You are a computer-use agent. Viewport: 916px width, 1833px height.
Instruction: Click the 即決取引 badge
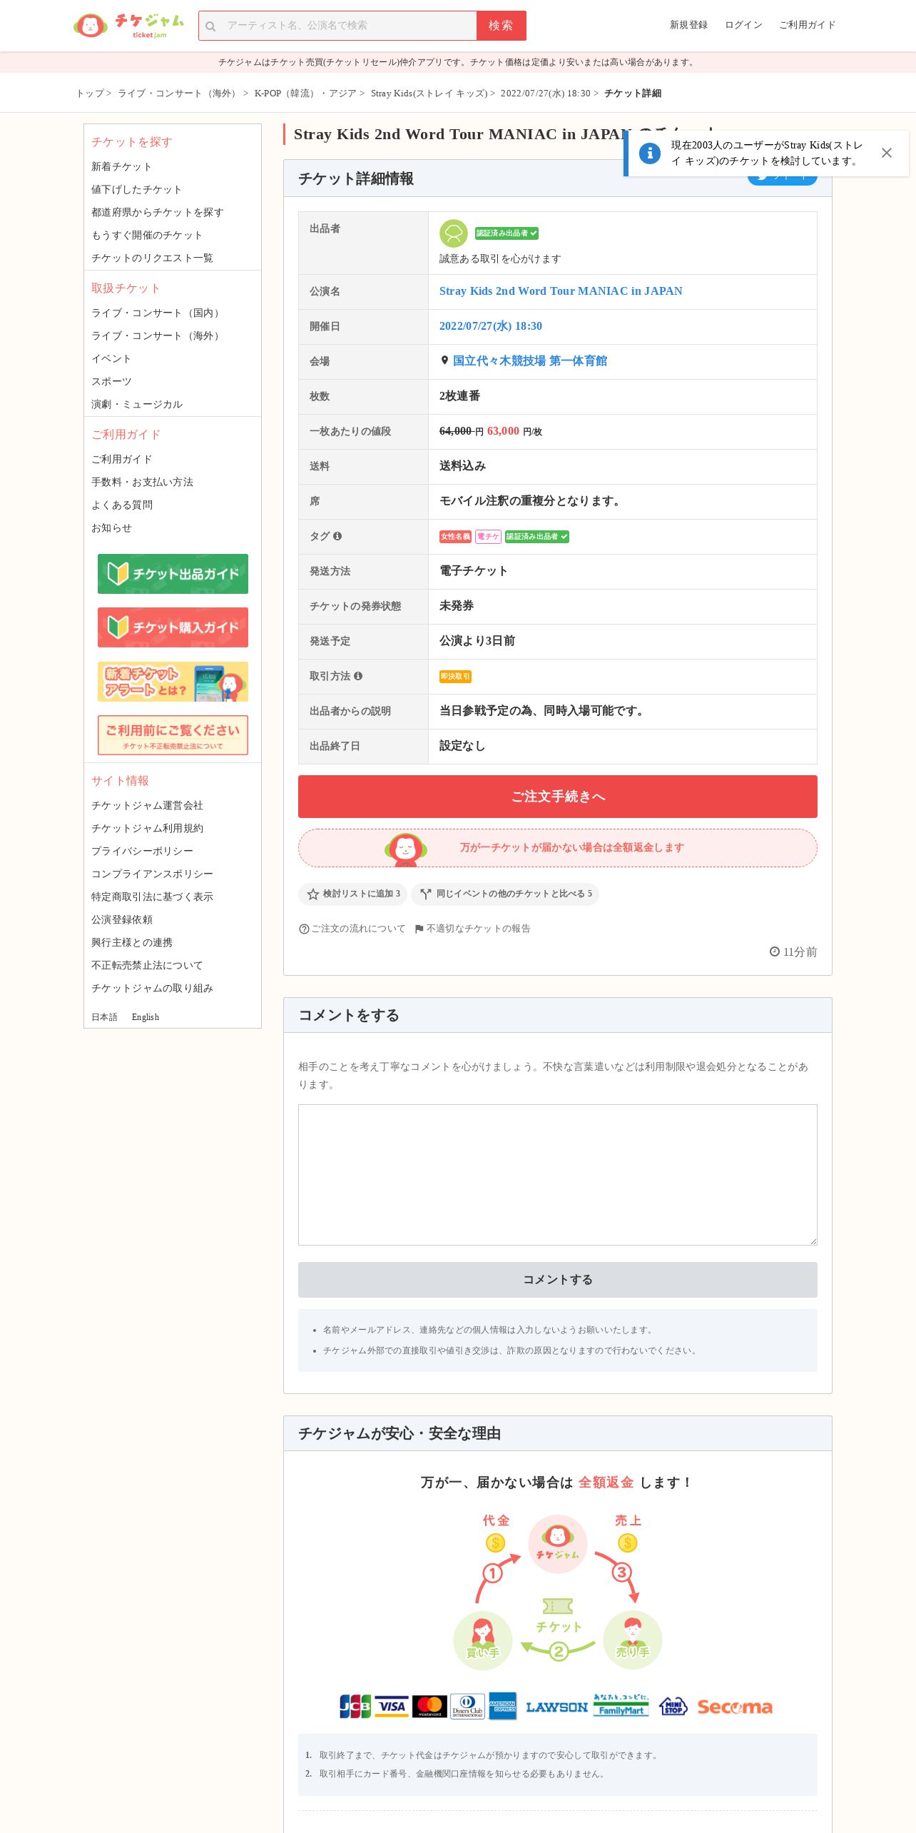coord(455,677)
